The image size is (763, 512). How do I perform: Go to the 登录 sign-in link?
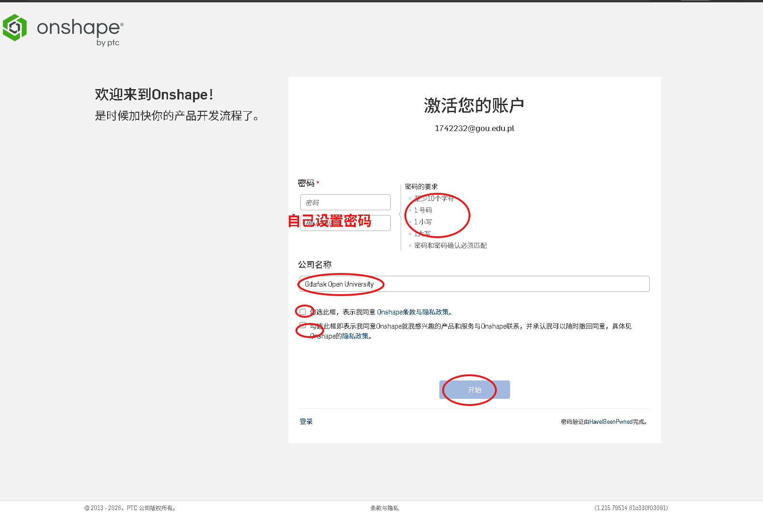tap(306, 421)
